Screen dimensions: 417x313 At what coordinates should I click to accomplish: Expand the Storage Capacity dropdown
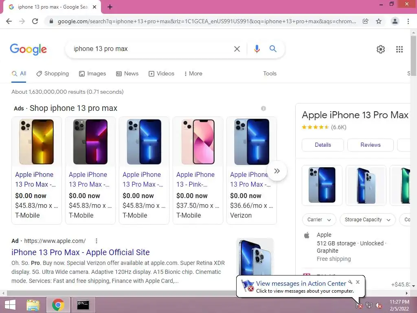point(368,220)
